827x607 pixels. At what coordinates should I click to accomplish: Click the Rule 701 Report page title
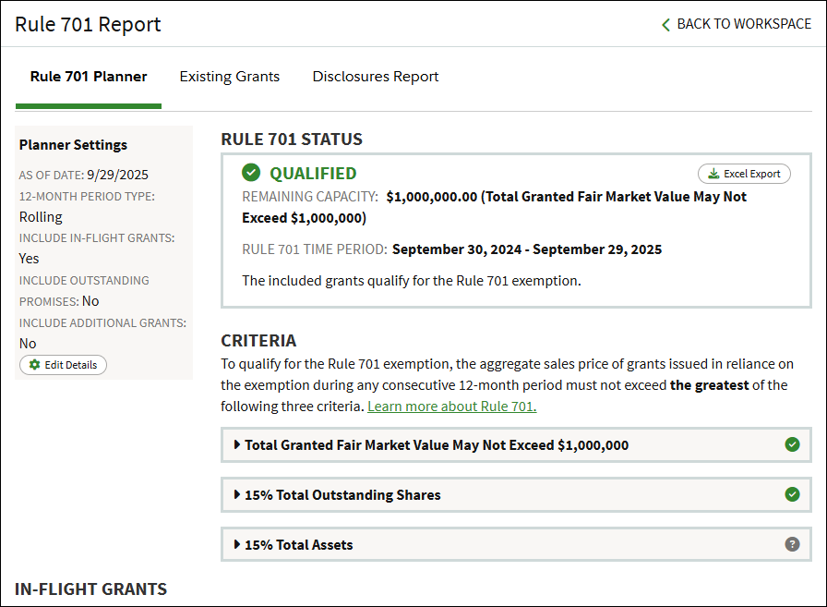pos(88,24)
